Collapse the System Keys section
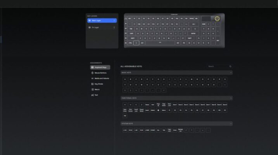The height and width of the screenshot is (155, 278). click(x=231, y=124)
